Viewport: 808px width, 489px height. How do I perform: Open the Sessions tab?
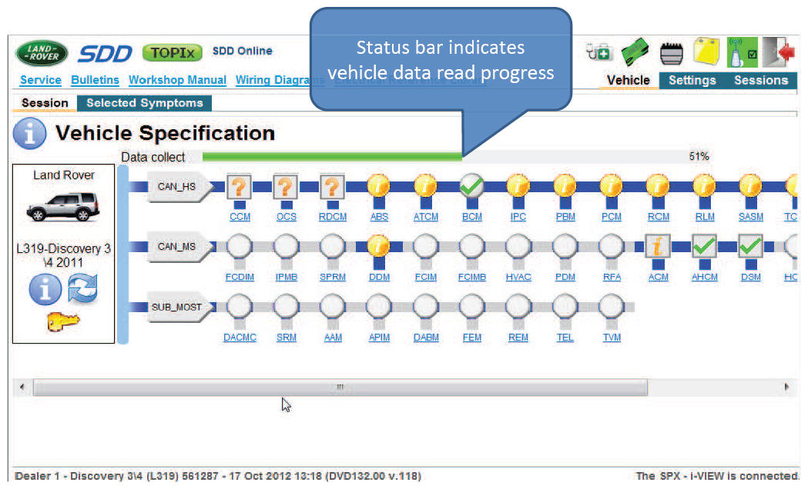point(760,80)
